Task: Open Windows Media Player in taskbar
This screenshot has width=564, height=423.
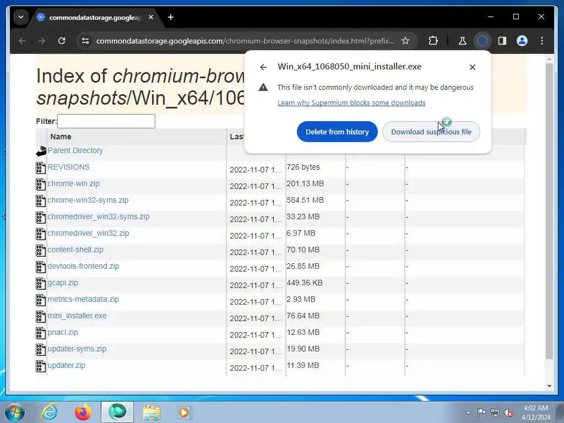Action: tap(185, 412)
